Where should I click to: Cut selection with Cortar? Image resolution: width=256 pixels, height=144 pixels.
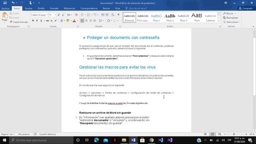[x=14, y=13]
